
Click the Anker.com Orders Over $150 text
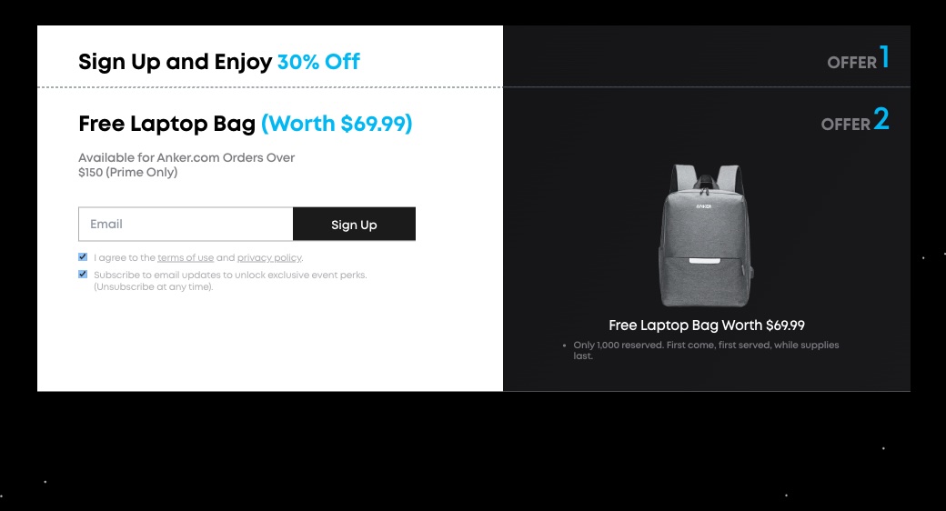[186, 165]
